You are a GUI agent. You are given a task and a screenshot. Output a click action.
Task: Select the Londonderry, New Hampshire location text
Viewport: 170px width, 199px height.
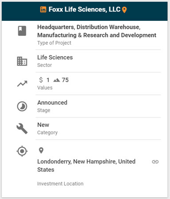pyautogui.click(x=86, y=165)
